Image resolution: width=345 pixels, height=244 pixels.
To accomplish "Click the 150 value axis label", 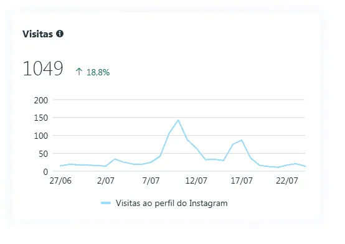I will click(40, 118).
